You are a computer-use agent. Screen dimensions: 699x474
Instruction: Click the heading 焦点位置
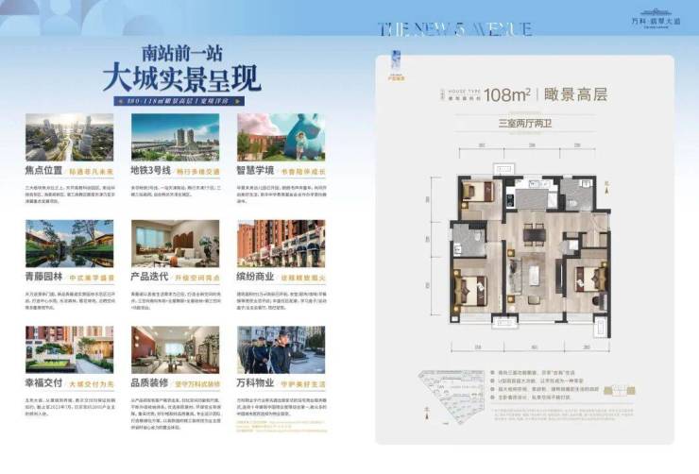tap(43, 171)
